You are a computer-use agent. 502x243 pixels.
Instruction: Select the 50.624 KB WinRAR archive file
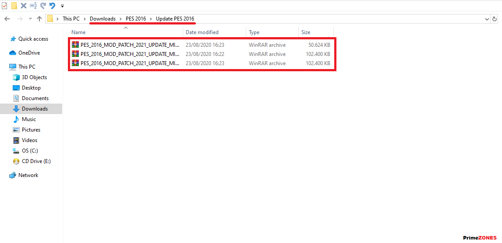click(x=201, y=45)
